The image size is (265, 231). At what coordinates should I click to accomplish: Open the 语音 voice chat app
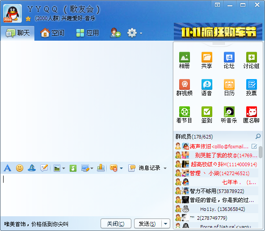(x=207, y=88)
